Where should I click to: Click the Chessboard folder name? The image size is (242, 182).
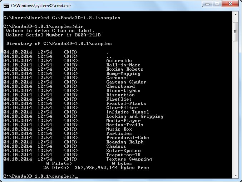pos(120,86)
